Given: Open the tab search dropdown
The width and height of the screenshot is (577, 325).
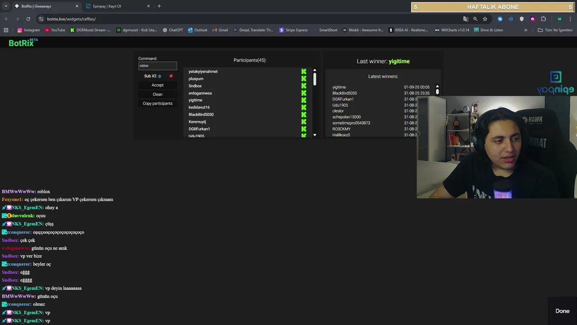Looking at the screenshot, I should point(5,6).
